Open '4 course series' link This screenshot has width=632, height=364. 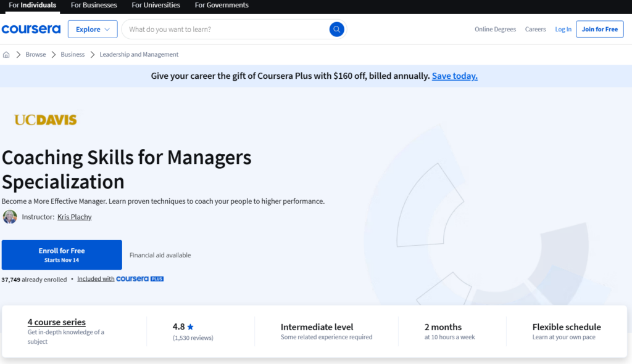[x=56, y=322]
